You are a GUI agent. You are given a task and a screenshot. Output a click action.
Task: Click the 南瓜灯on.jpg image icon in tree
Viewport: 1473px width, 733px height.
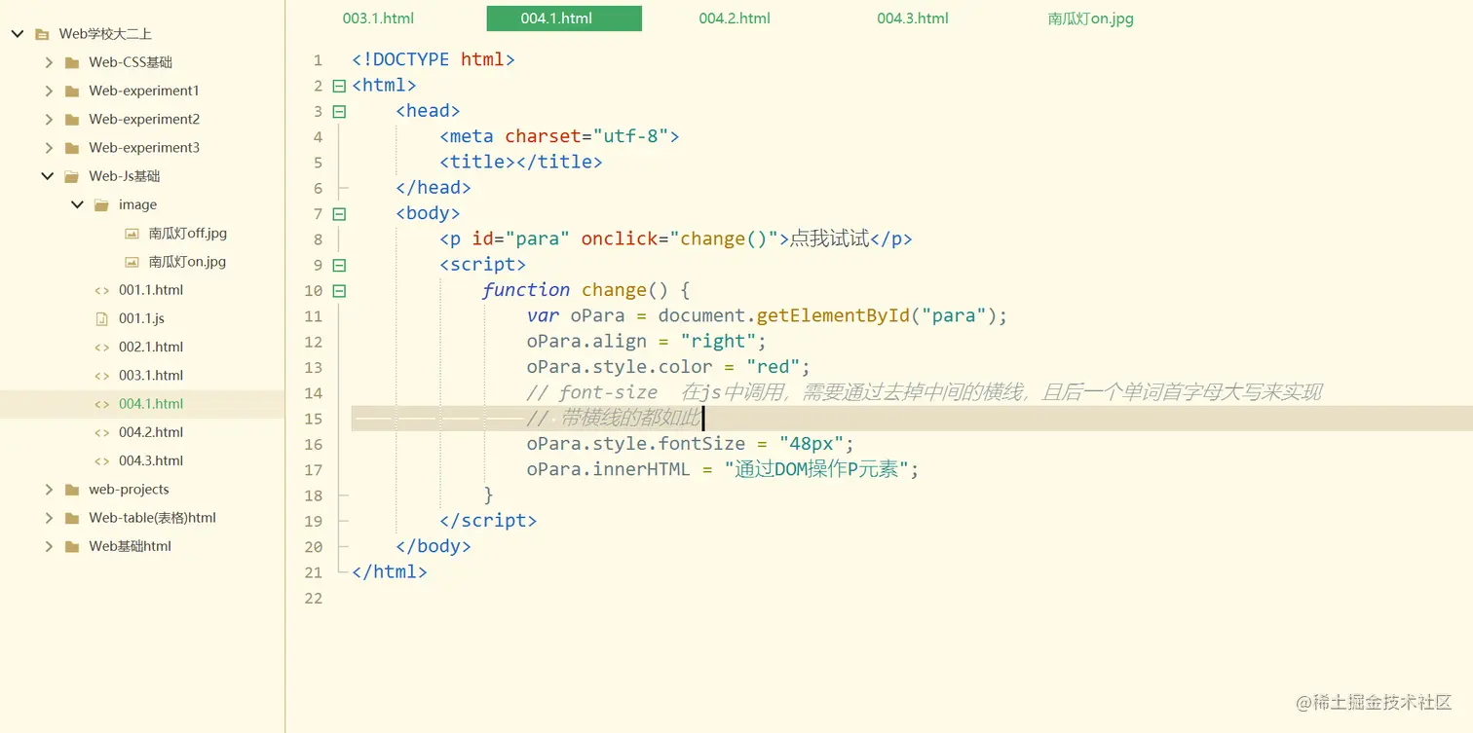coord(132,262)
